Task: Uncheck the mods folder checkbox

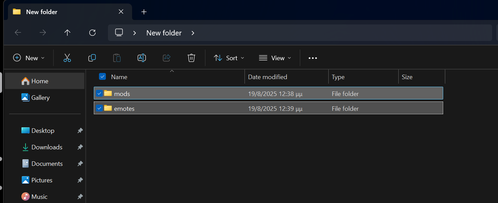Action: [99, 93]
